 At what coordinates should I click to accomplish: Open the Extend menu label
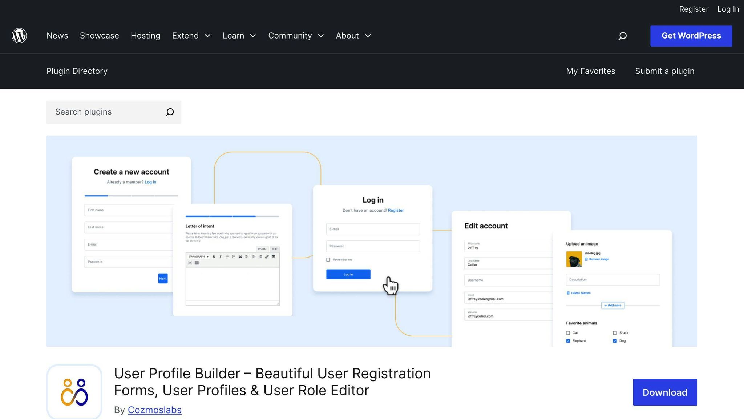(x=185, y=36)
